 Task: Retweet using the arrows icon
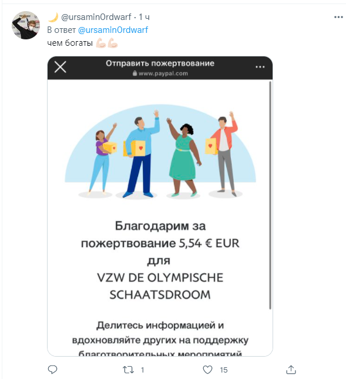click(x=128, y=370)
